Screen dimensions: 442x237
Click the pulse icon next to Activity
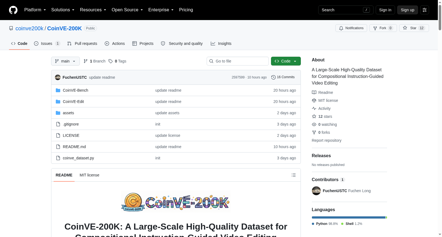pyautogui.click(x=314, y=108)
